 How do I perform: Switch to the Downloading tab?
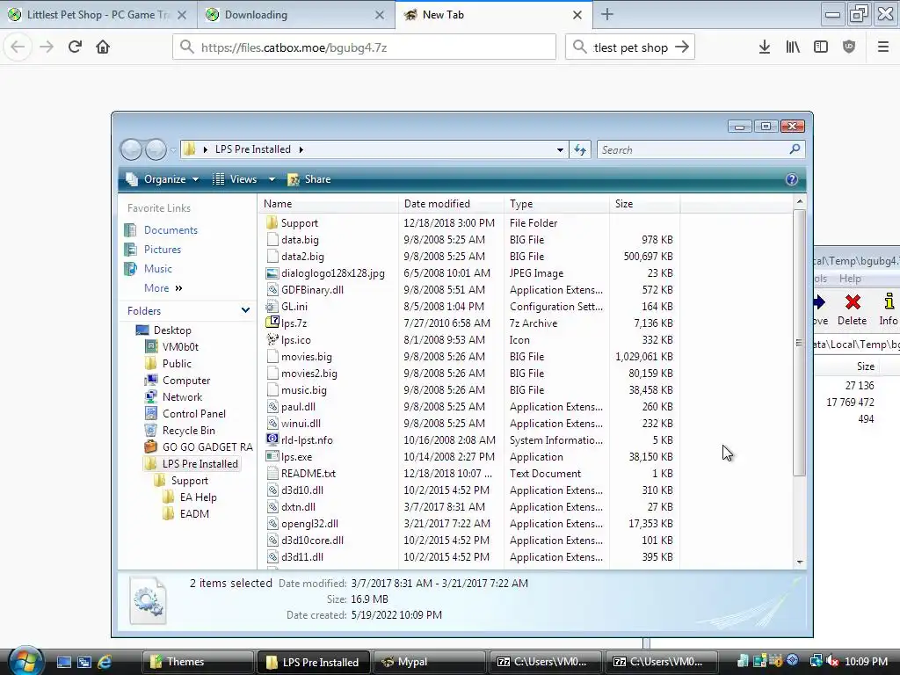coord(296,15)
